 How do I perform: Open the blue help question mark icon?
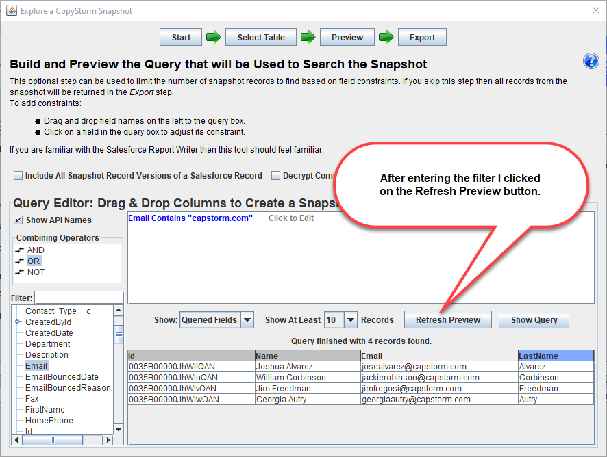pyautogui.click(x=591, y=61)
